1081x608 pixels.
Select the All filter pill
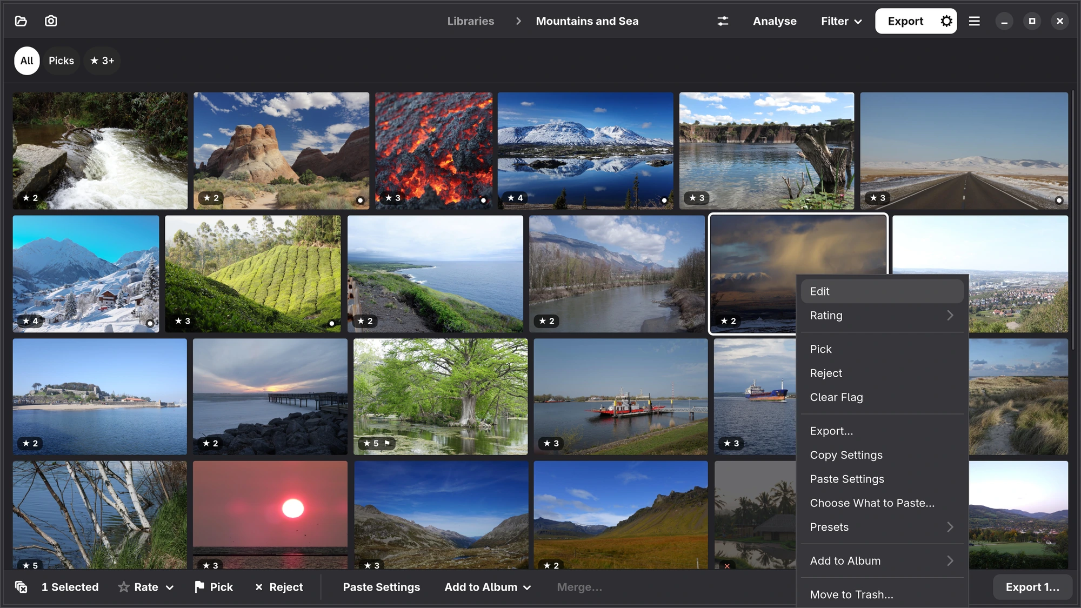(x=27, y=61)
